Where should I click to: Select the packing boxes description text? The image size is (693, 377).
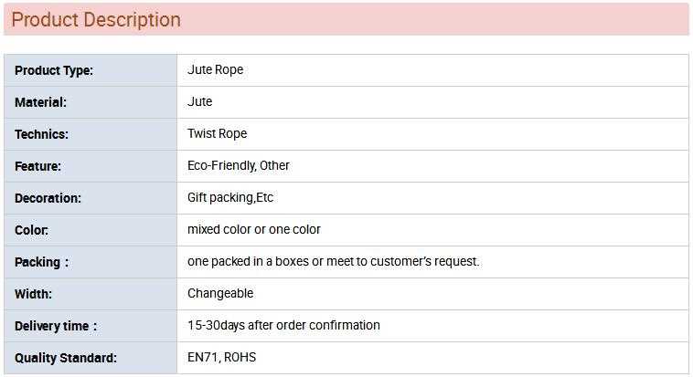click(334, 261)
